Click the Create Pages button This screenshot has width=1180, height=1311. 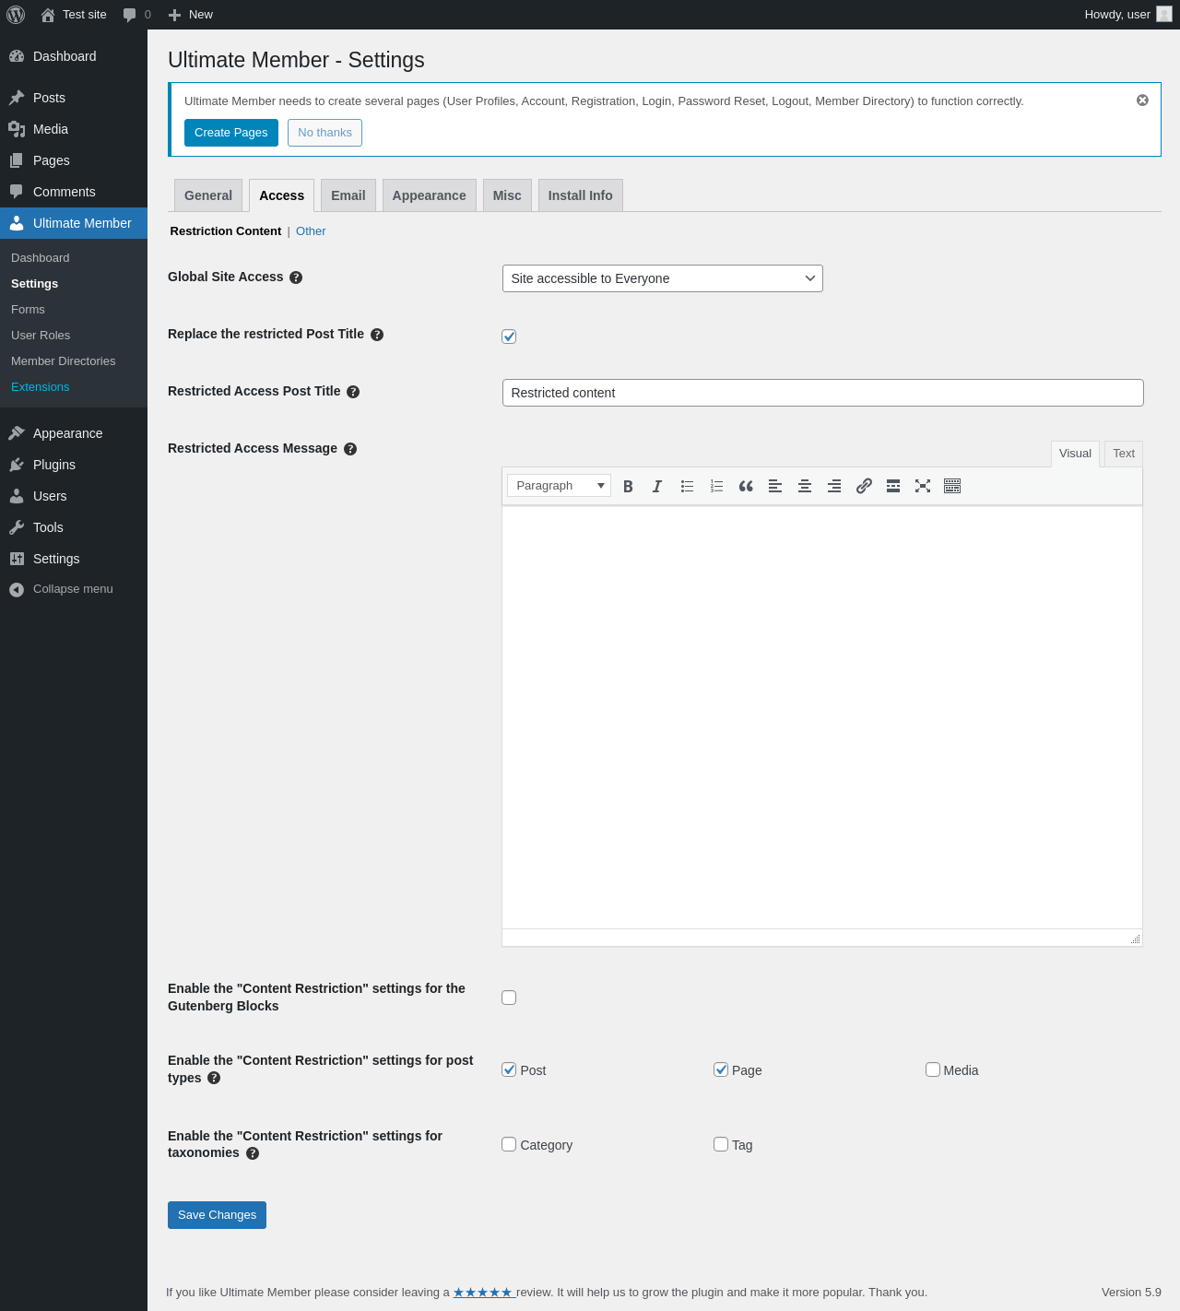pos(231,133)
